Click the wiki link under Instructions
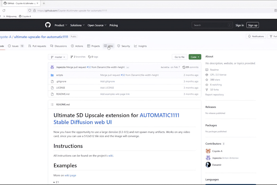The width and height of the screenshot is (277, 185). click(110, 156)
